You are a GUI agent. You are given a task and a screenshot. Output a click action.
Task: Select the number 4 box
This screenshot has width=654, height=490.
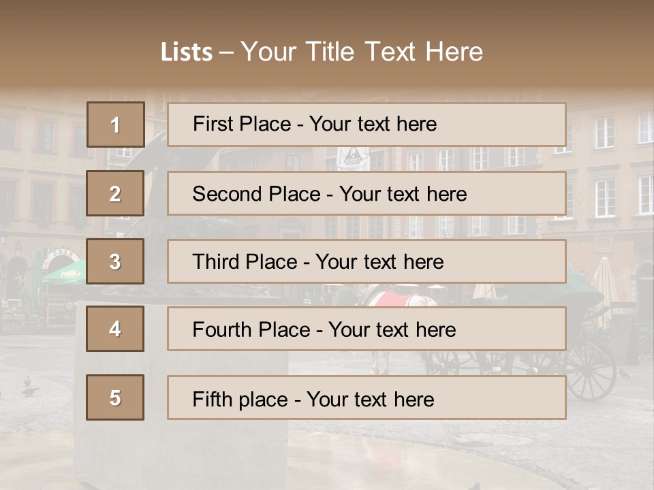(x=115, y=329)
